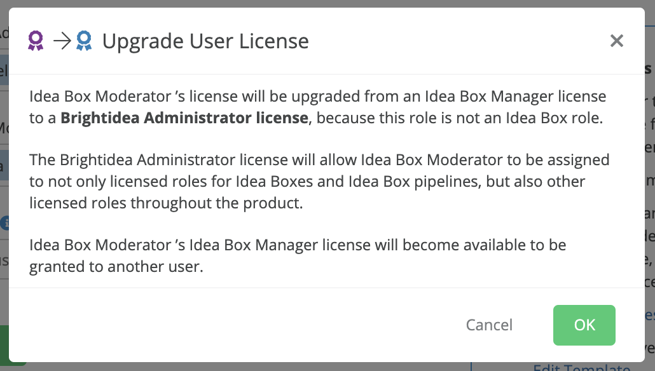Click the paragraph starting 'The Brightidea Administrator license will'
The width and height of the screenshot is (655, 371).
tap(319, 182)
